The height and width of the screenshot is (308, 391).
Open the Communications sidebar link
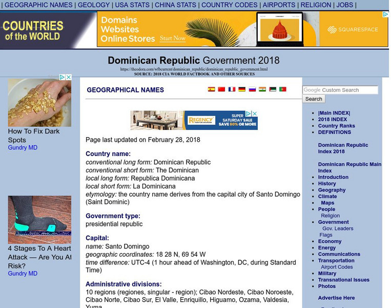coord(339,254)
